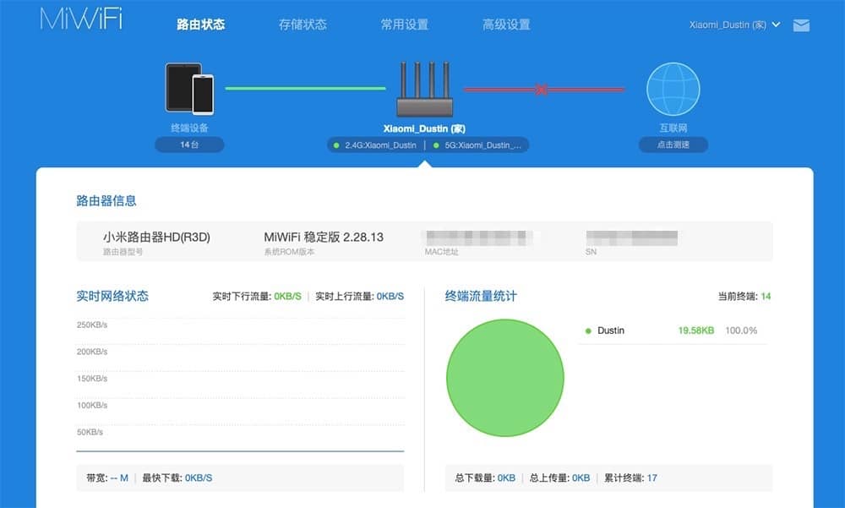Select the router device icon
Image resolution: width=845 pixels, height=508 pixels.
(425, 90)
